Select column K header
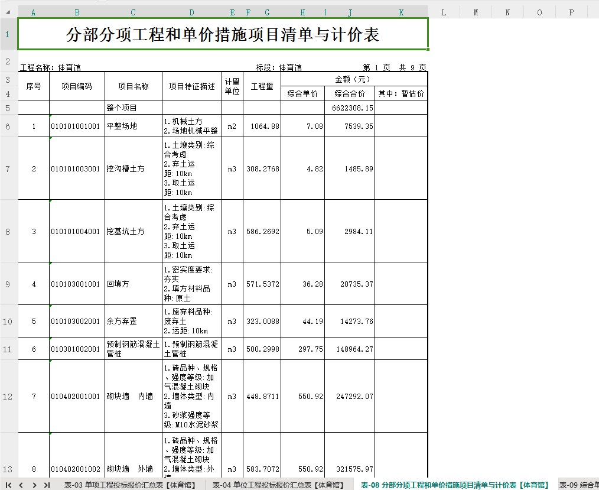This screenshot has height=490, width=599. click(x=401, y=12)
